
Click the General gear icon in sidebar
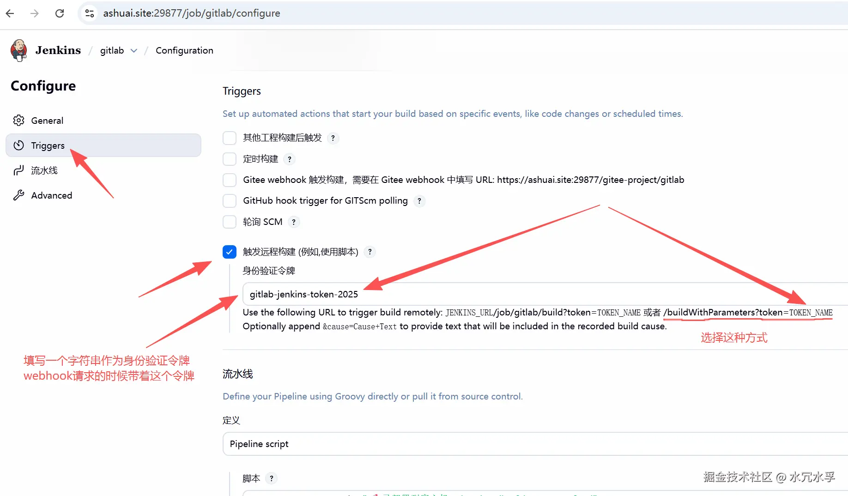tap(18, 121)
